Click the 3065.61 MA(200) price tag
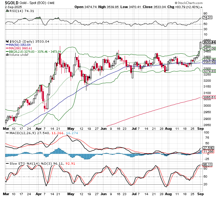The image size is (216, 197). coord(209,97)
